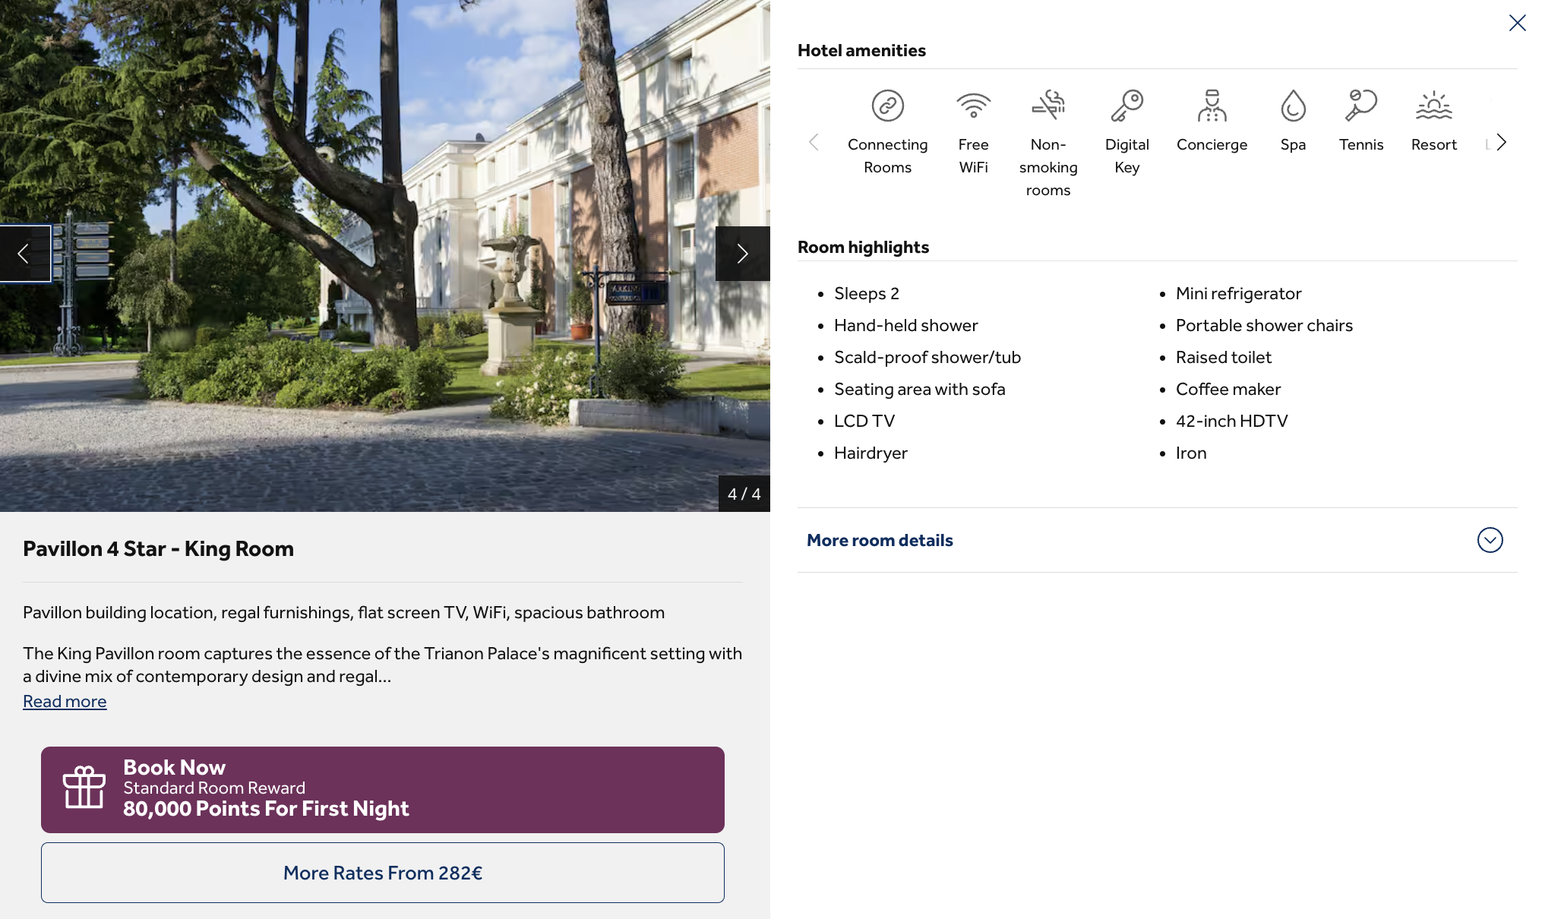The height and width of the screenshot is (919, 1542).
Task: Click the Free WiFi amenity icon
Action: [973, 106]
